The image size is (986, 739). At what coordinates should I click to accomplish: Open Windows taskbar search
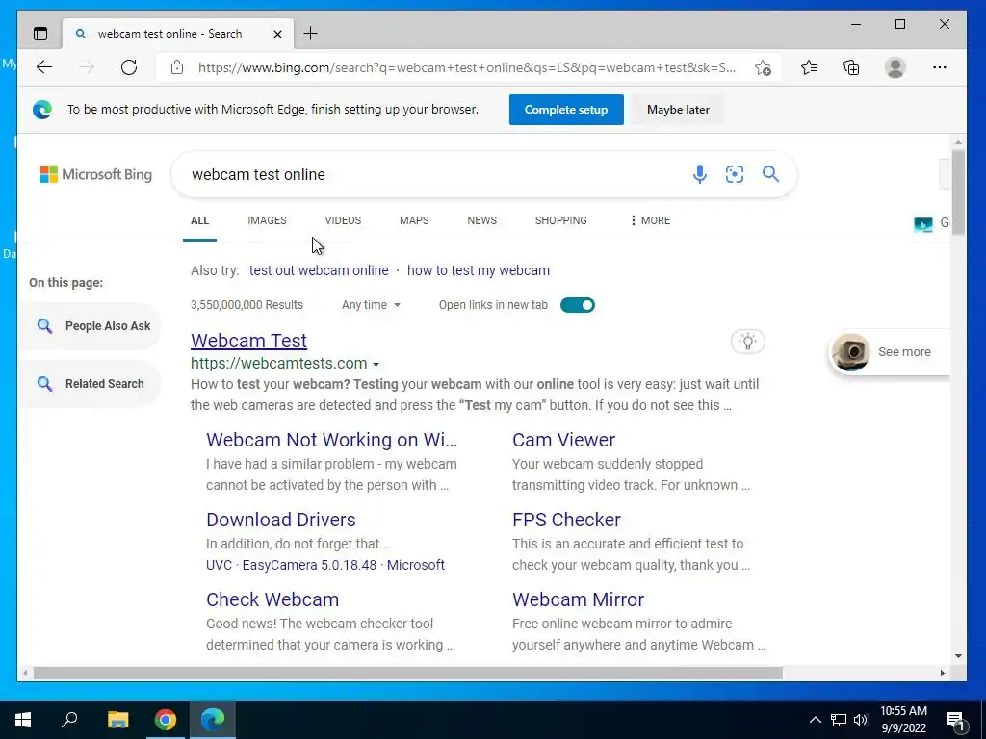(x=69, y=720)
